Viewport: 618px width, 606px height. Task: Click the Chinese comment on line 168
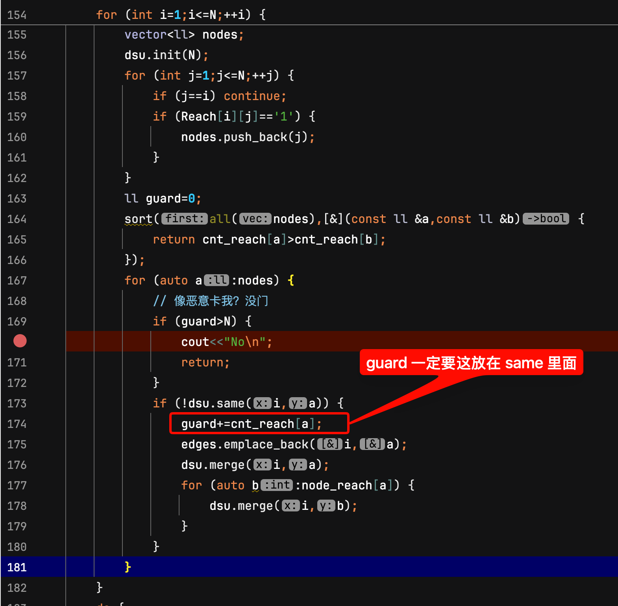220,301
